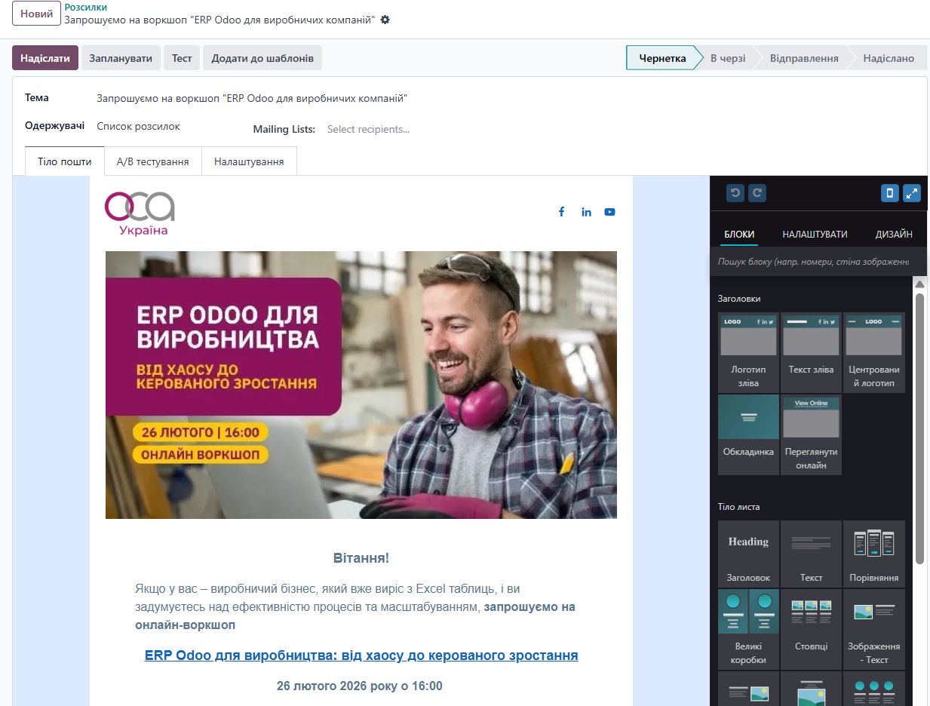Pick the 'Порівняння' comparison block
This screenshot has height=706, width=930.
[873, 554]
